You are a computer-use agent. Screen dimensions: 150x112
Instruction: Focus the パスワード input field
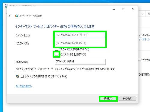(80, 43)
